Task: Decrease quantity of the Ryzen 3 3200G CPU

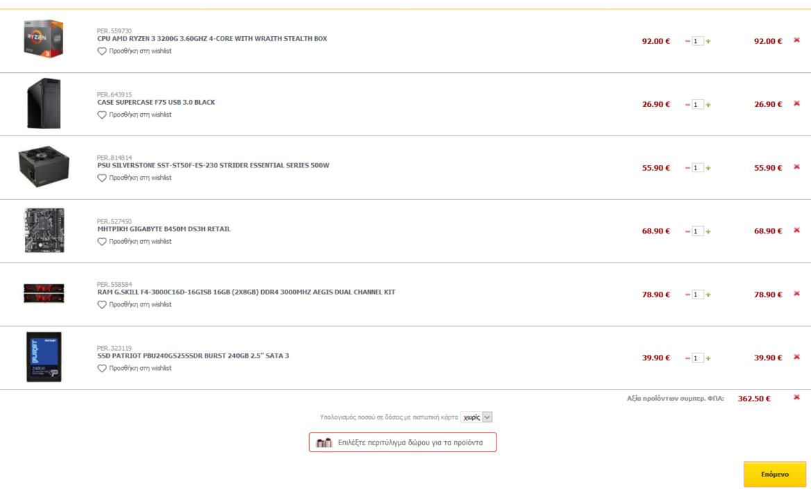Action: (x=687, y=42)
